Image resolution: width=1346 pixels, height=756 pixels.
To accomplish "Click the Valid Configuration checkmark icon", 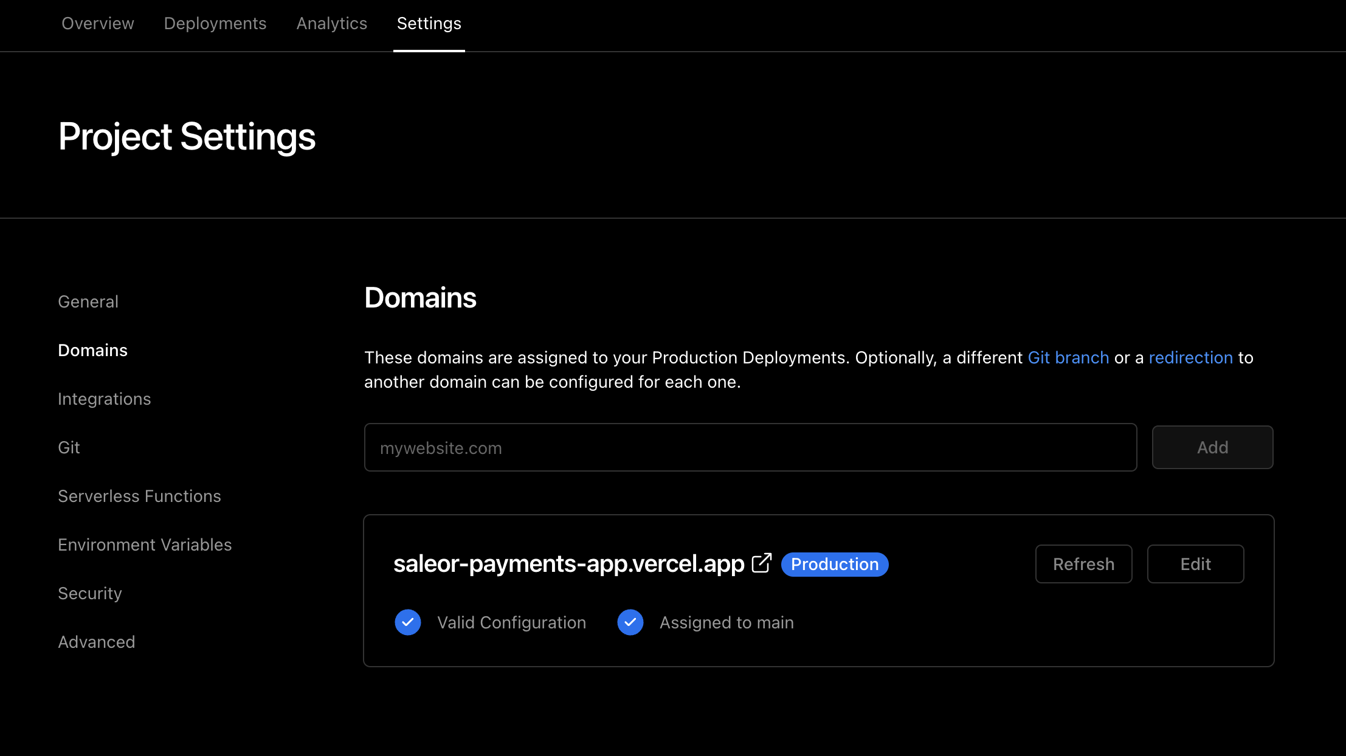I will (408, 622).
